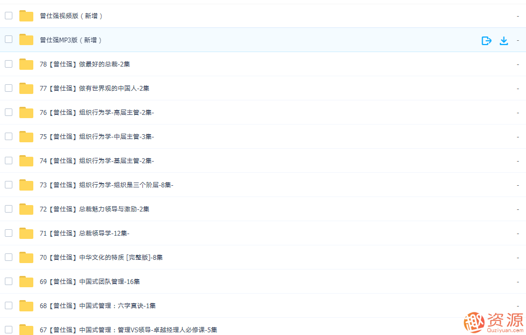Screen dimensions: 526x335
Task: Click the dash in the size column for row 78
Action: pos(518,64)
